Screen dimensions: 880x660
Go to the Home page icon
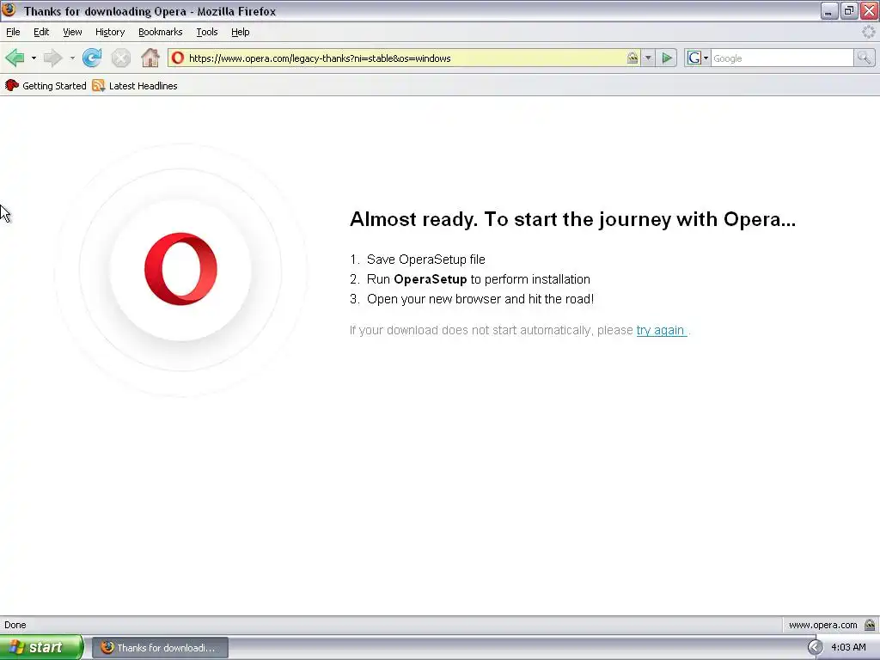150,58
